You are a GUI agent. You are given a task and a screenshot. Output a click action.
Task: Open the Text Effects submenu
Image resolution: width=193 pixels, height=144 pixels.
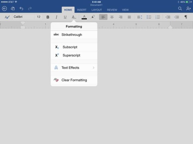tap(74, 68)
